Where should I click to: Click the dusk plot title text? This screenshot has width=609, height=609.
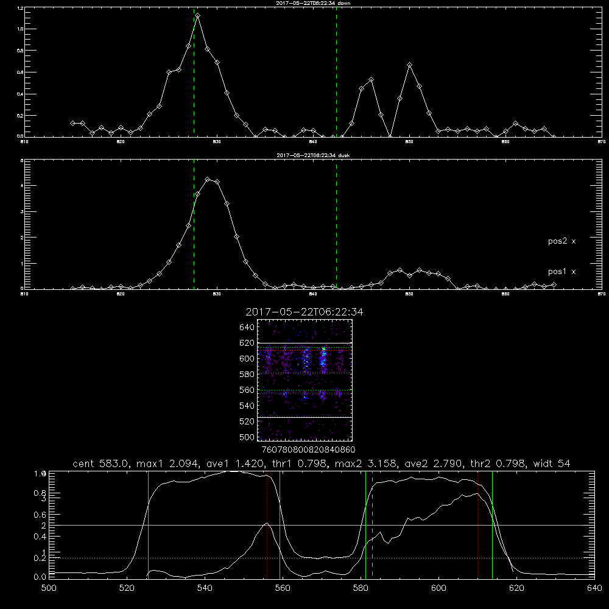pyautogui.click(x=313, y=155)
